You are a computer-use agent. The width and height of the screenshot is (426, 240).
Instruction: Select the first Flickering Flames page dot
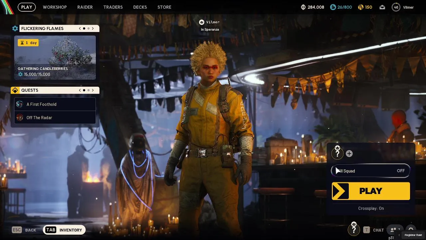pos(84,29)
